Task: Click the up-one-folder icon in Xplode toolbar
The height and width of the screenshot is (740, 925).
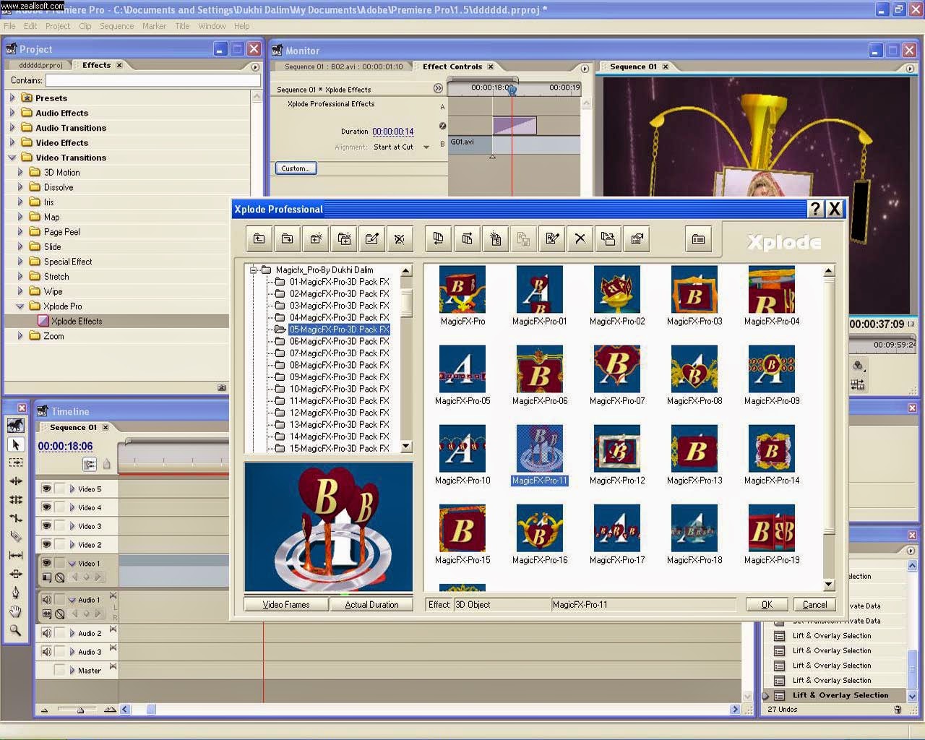Action: [x=259, y=238]
